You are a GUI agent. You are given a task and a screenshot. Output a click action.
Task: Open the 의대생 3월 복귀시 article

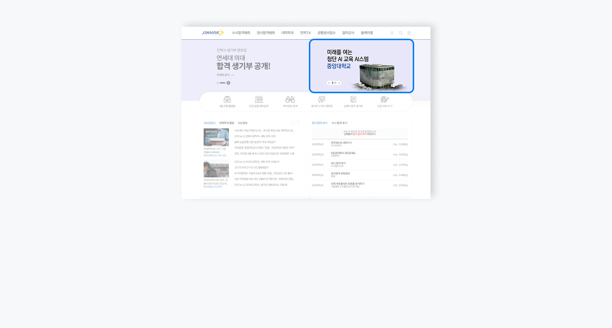click(264, 153)
